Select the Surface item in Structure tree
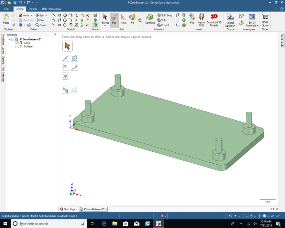The image size is (285, 228). [x=28, y=46]
